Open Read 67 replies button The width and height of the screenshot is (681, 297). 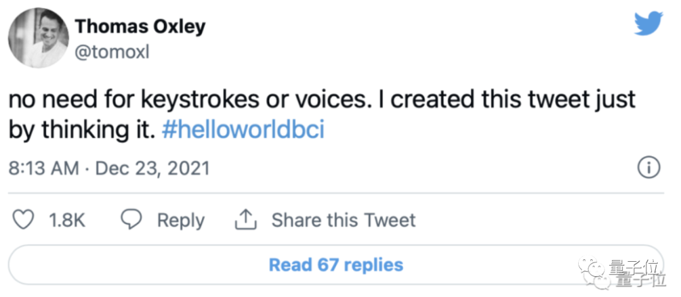pos(335,264)
